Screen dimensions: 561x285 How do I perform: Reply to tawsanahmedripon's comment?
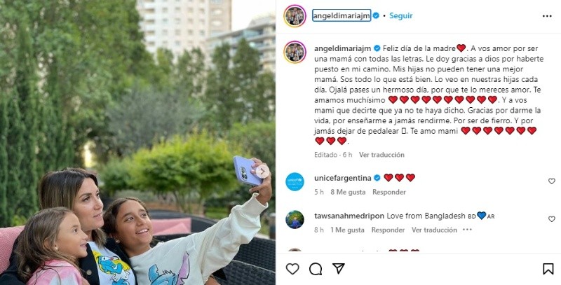coord(388,230)
